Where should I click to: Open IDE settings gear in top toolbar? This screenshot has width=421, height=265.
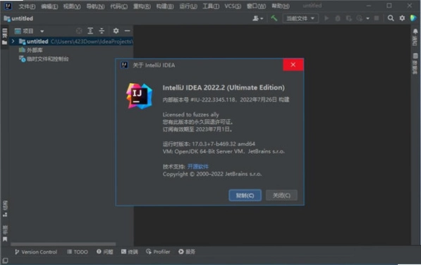click(402, 18)
